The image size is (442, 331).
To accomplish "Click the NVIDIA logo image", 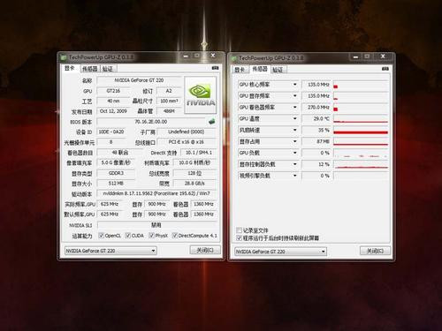I will coord(201,95).
